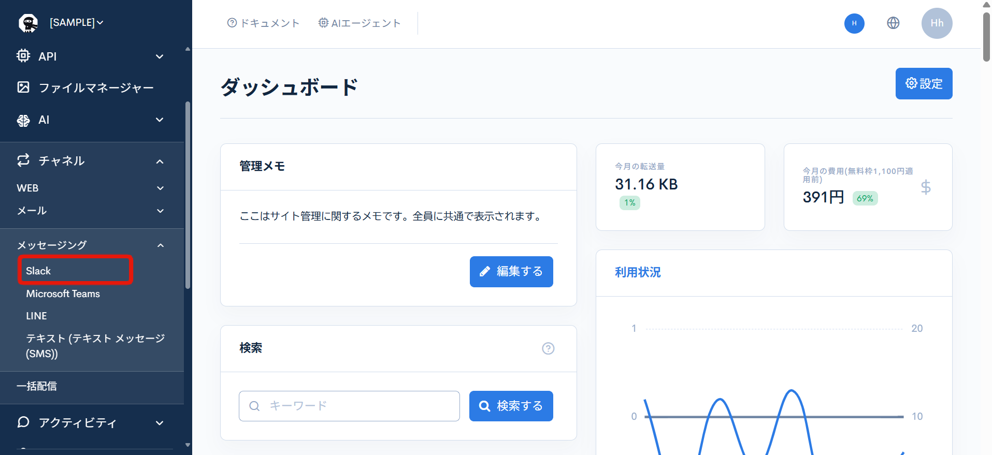Click the 31.16 KB transfer value
This screenshot has height=455, width=992.
point(646,184)
